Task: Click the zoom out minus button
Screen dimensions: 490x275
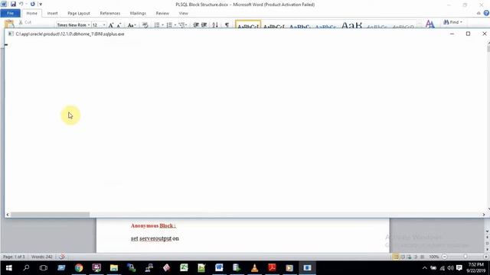Action: (444, 257)
